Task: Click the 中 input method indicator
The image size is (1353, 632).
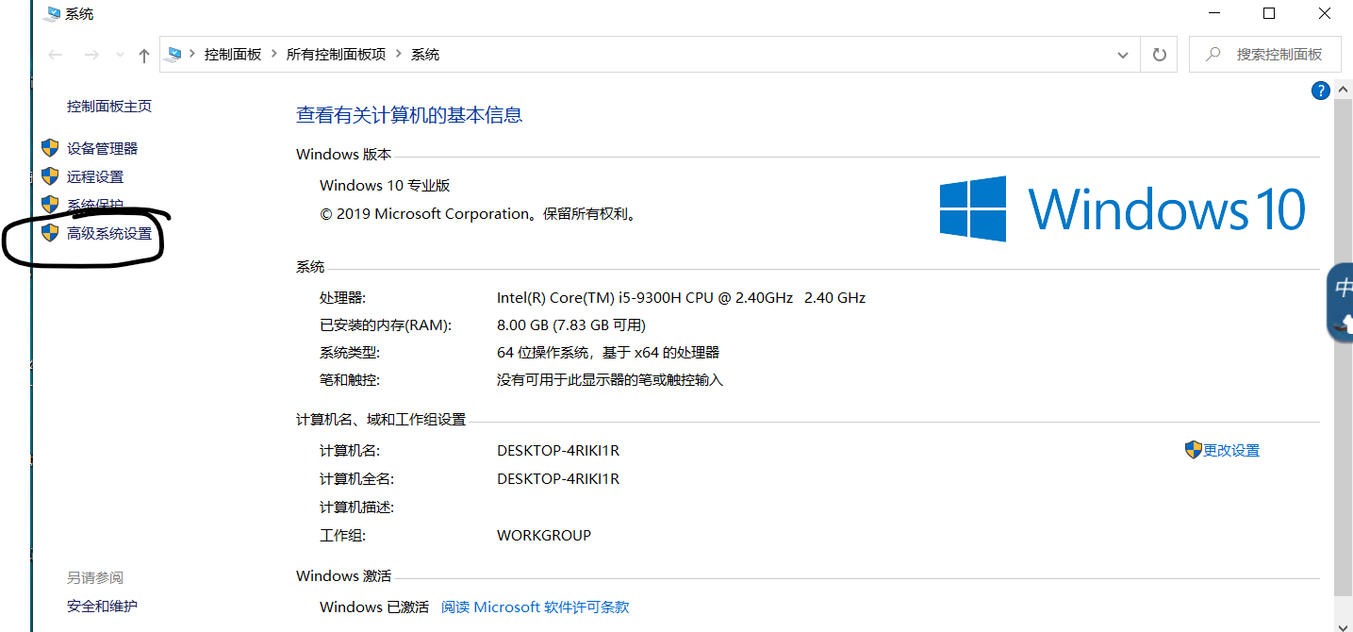Action: [x=1345, y=289]
